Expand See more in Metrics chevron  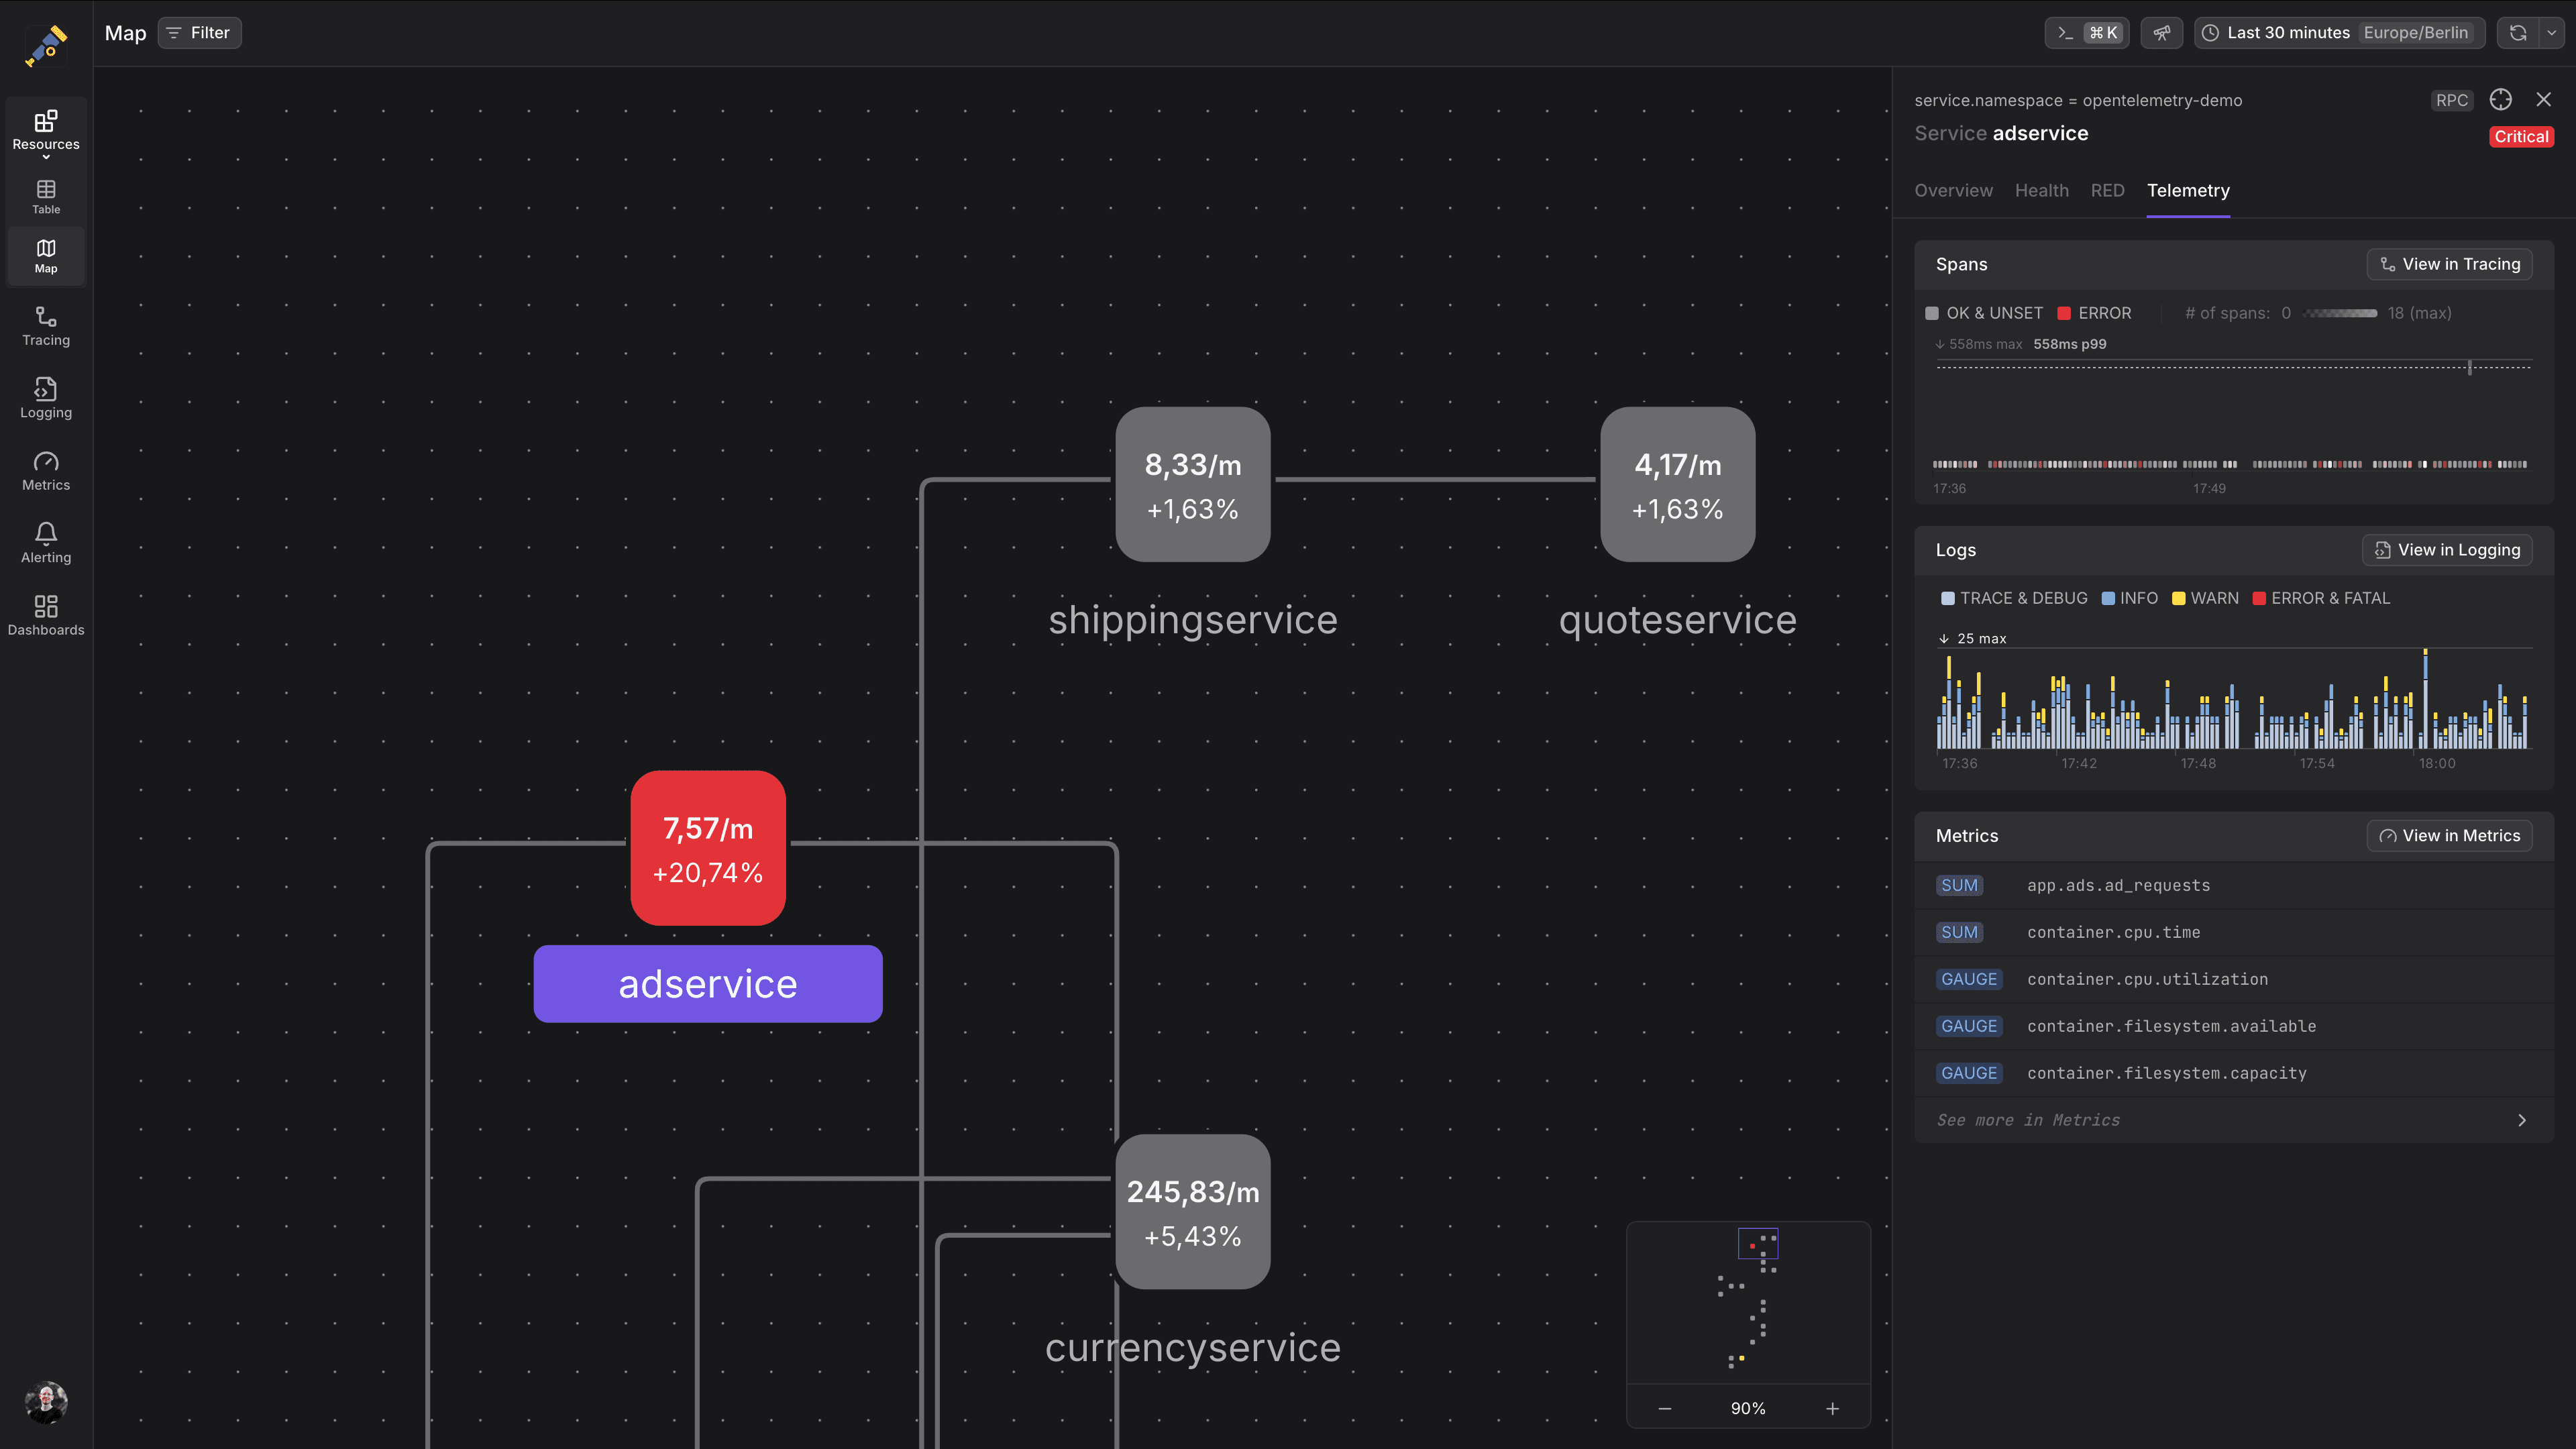coord(2521,1120)
